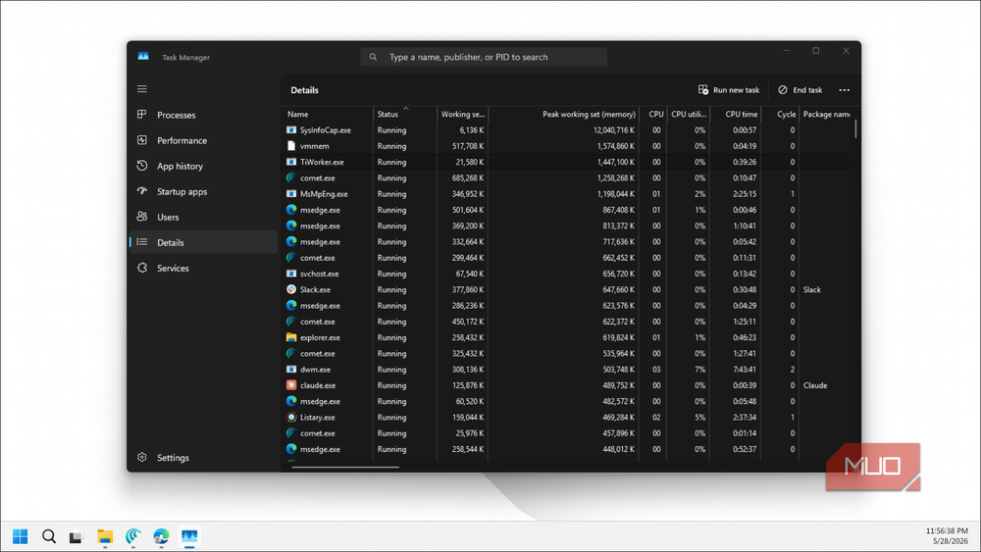Click the End task circle-slash icon

pos(783,90)
